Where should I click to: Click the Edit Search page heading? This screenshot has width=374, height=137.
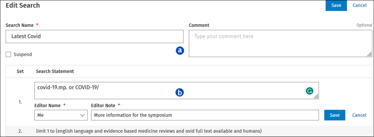click(x=23, y=5)
